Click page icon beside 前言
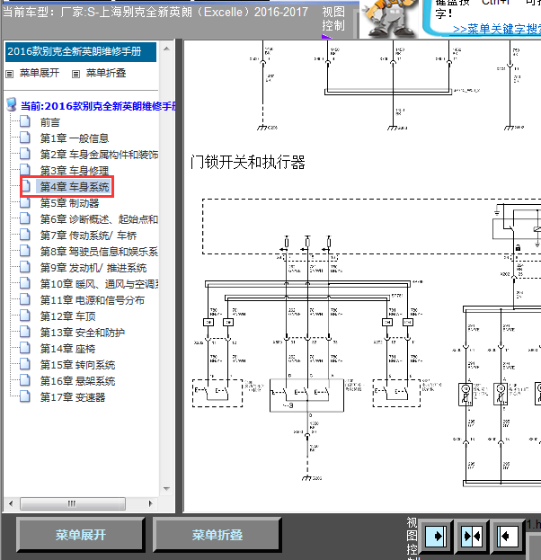 (25, 121)
